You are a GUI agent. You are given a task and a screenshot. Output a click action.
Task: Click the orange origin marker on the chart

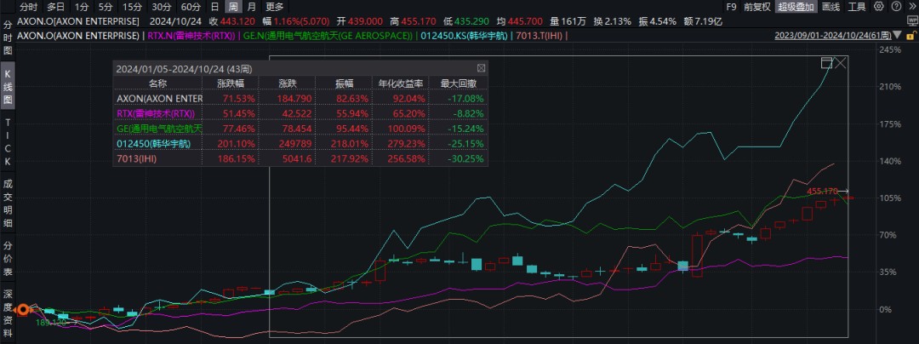(23, 309)
